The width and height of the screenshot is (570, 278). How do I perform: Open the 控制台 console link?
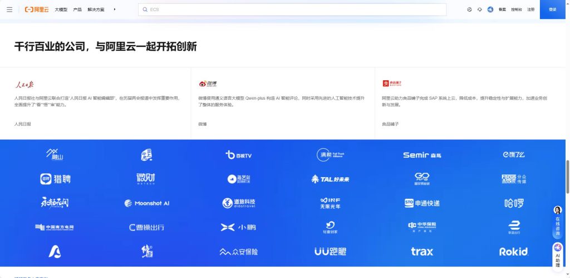coord(516,9)
